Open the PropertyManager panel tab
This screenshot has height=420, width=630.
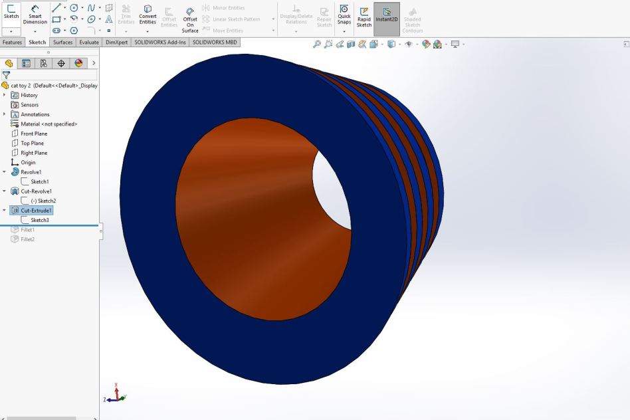(27, 63)
